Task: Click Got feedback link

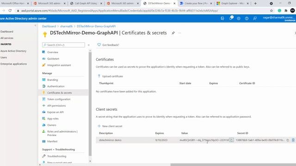Action: point(108,45)
